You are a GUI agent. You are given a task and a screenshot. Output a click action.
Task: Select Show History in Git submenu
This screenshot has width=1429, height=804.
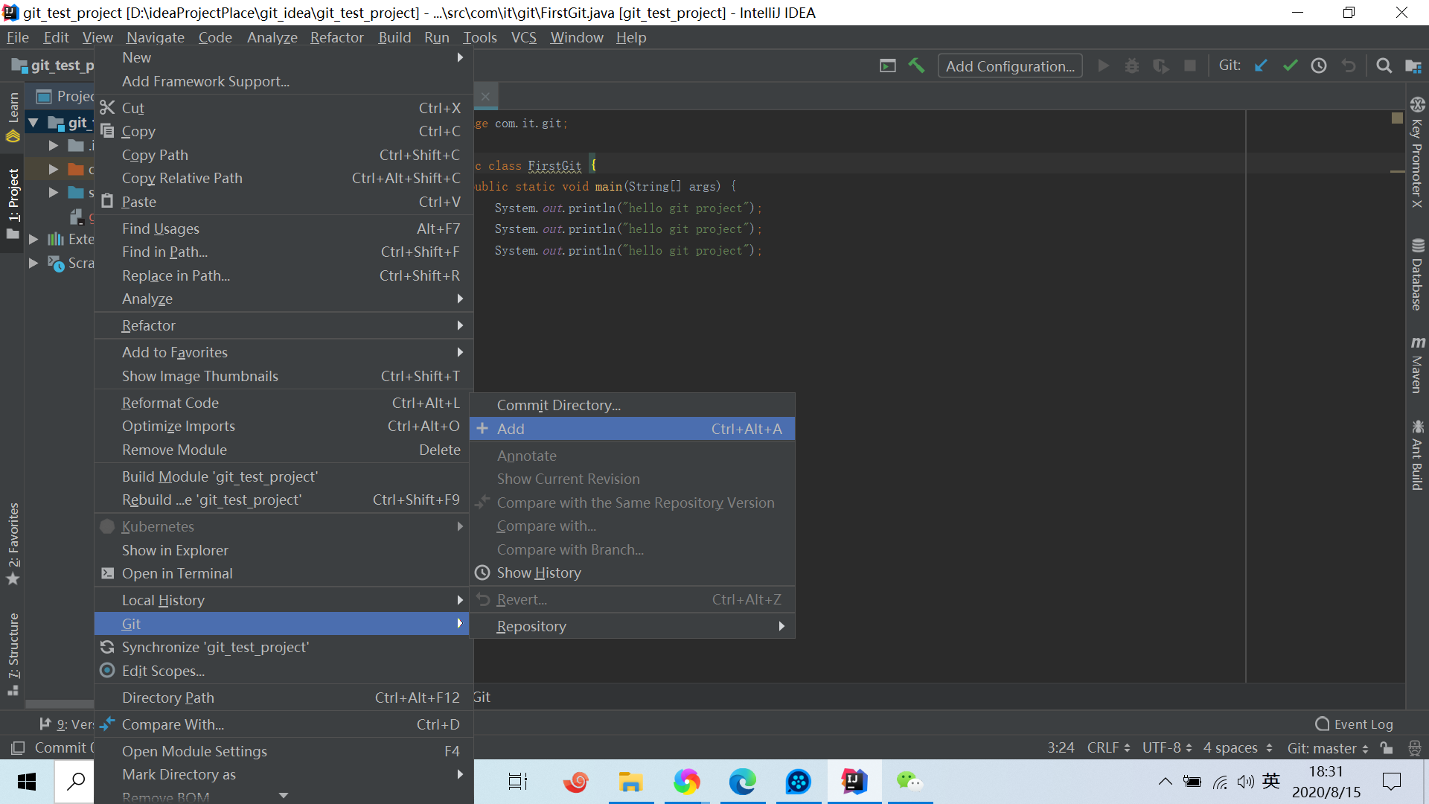[x=632, y=573]
